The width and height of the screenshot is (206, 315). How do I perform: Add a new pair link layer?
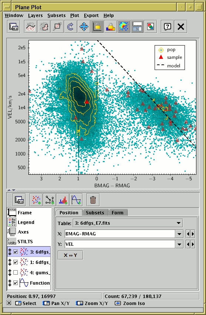point(50,200)
